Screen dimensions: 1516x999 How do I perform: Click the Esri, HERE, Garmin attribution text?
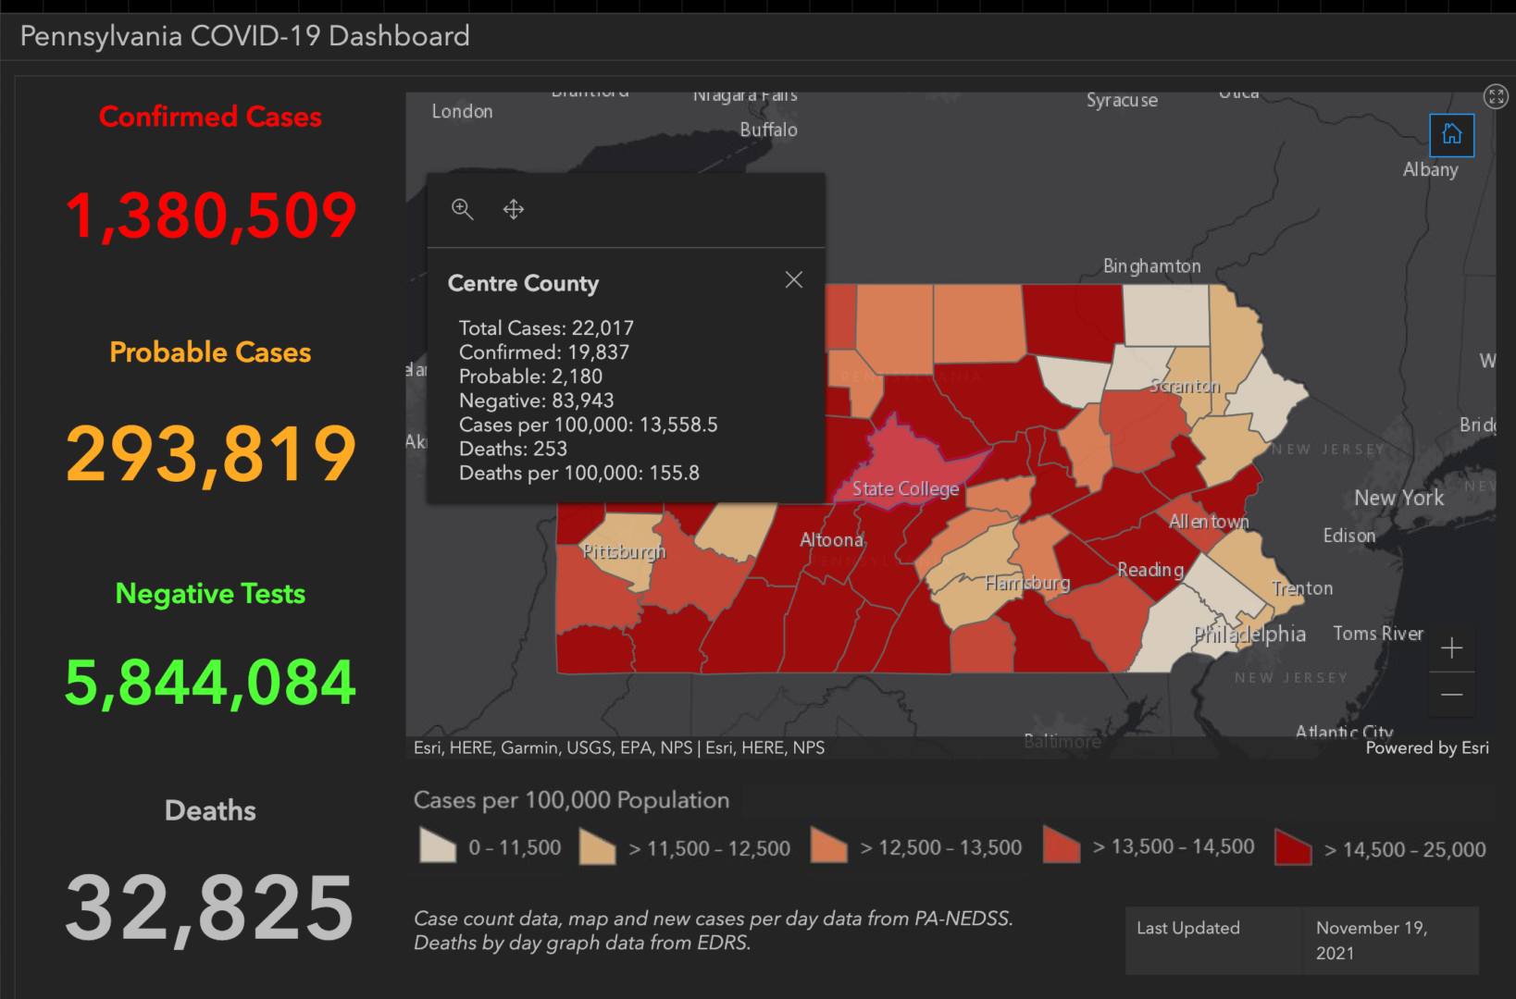click(618, 747)
